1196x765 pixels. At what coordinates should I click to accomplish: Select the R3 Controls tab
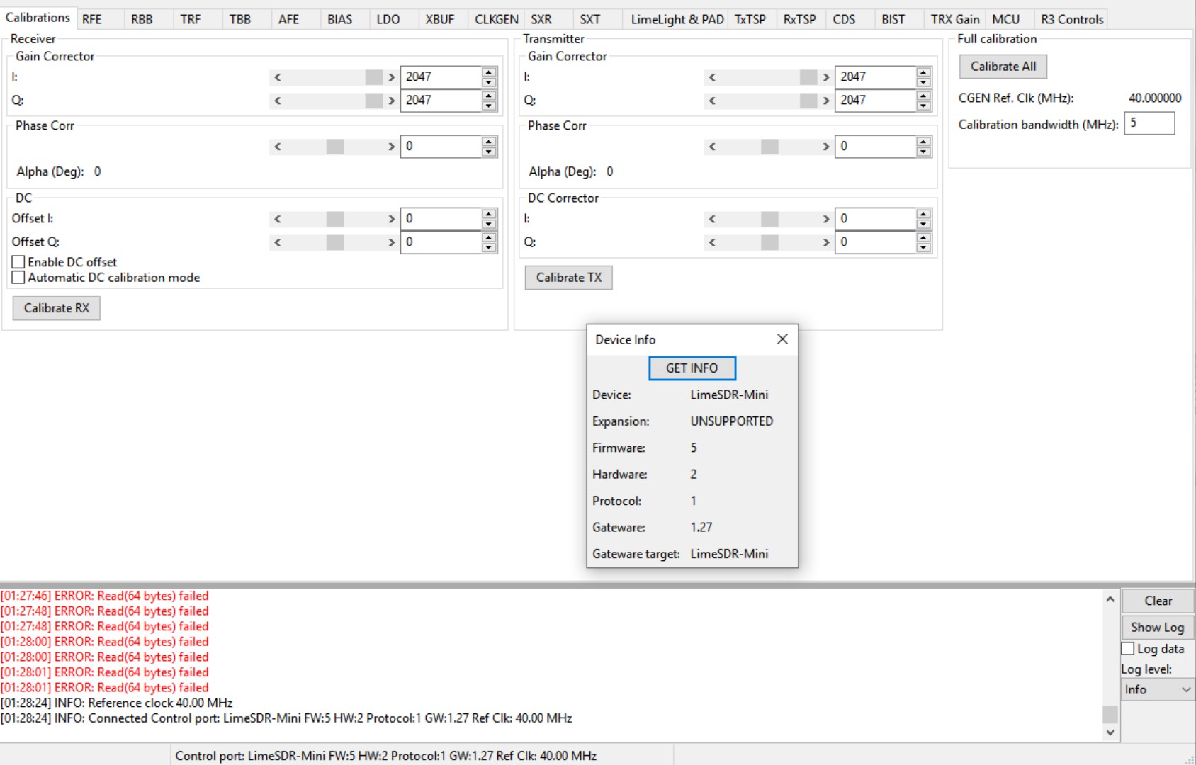click(1072, 19)
